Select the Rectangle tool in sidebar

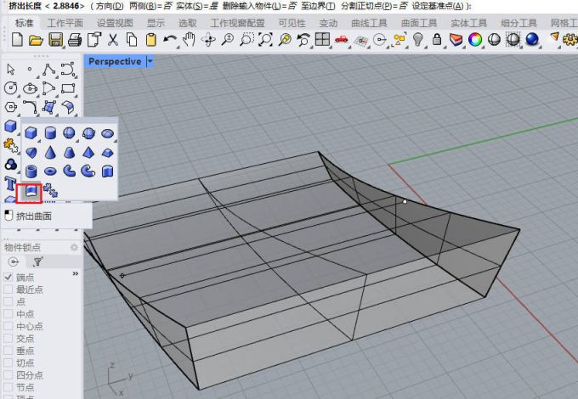[68, 88]
